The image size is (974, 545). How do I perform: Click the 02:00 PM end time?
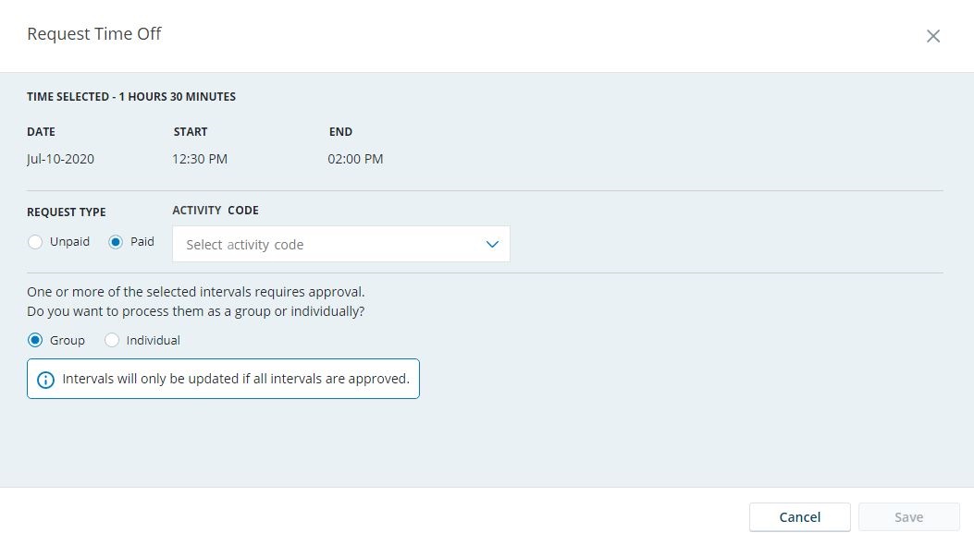tap(355, 160)
